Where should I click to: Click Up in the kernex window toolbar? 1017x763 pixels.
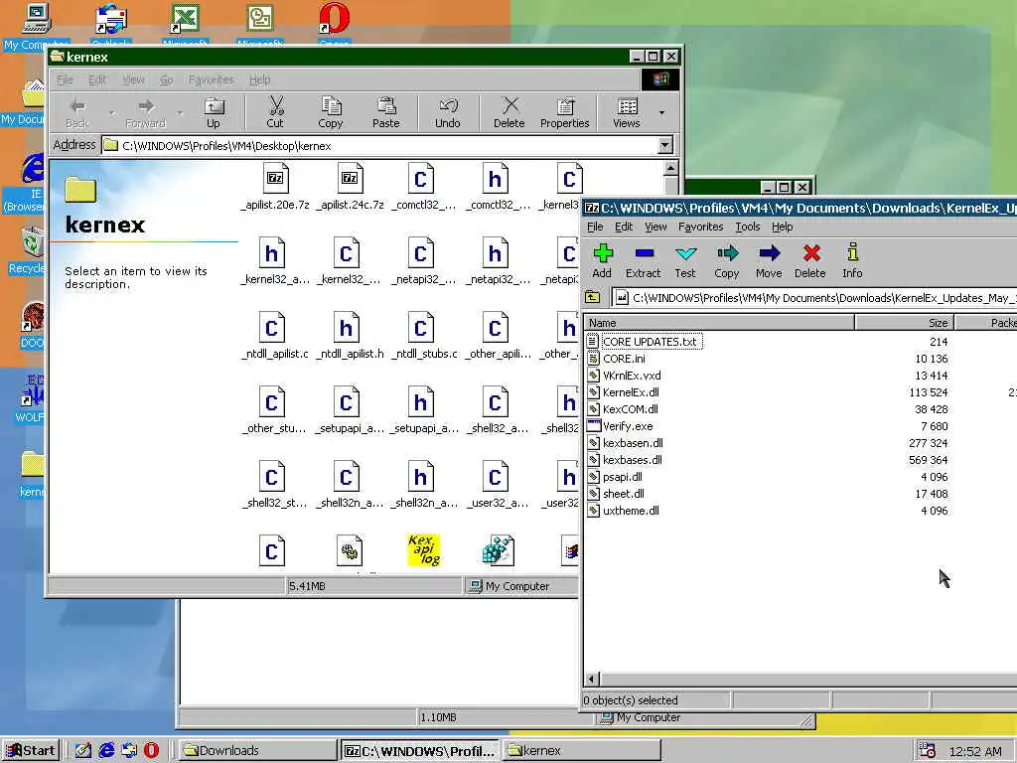[x=214, y=112]
